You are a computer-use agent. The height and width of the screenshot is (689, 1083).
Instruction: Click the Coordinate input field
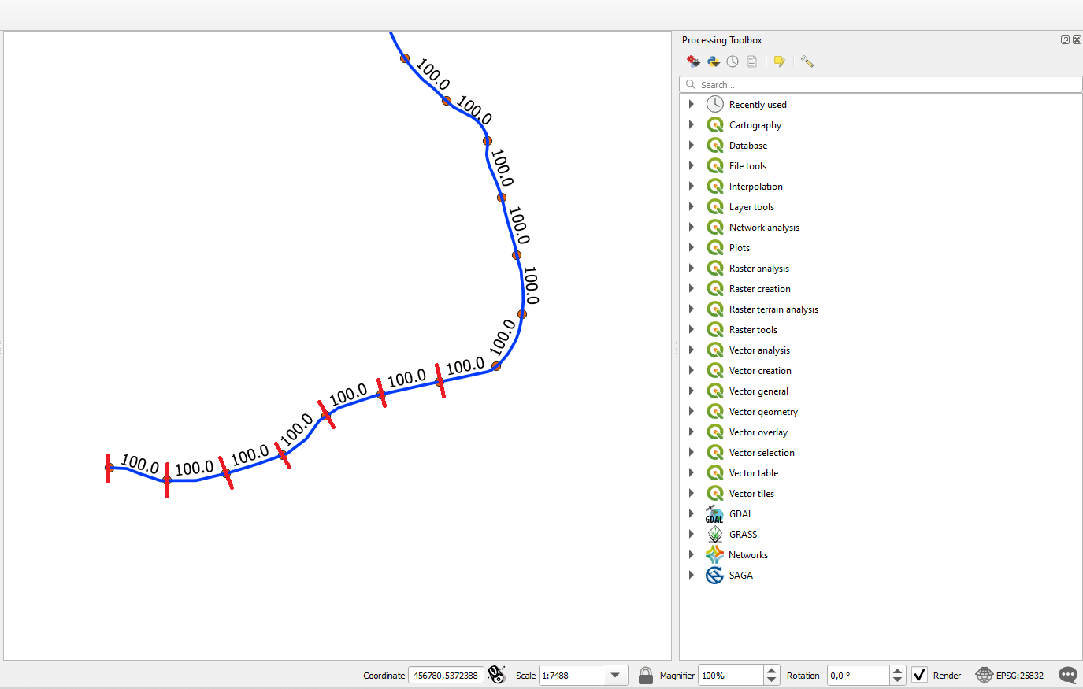pos(446,675)
